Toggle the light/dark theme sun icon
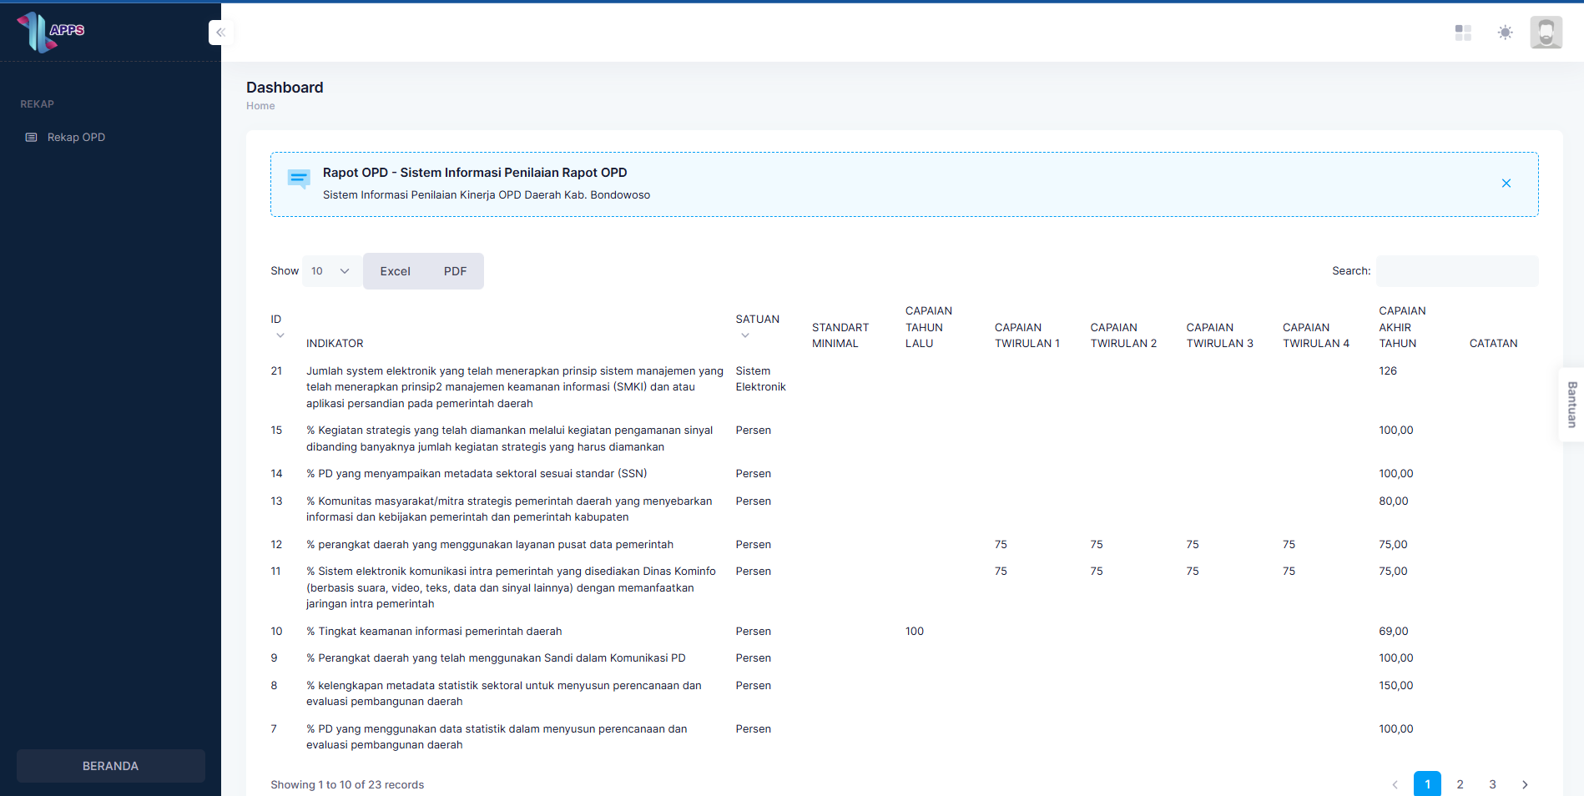The height and width of the screenshot is (796, 1584). (1505, 33)
